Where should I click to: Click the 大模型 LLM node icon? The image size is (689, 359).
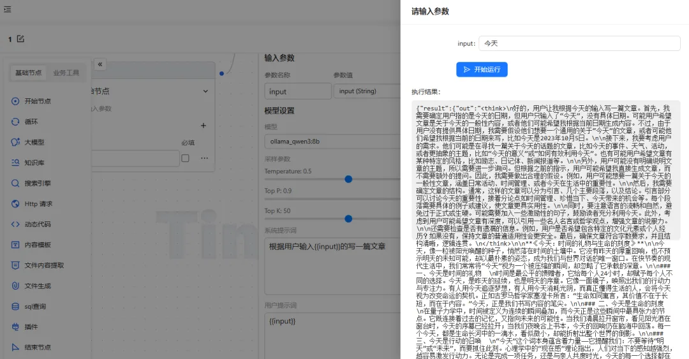click(x=15, y=142)
